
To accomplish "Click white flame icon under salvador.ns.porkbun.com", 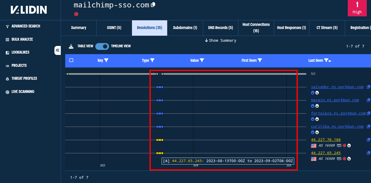I will pyautogui.click(x=317, y=92).
